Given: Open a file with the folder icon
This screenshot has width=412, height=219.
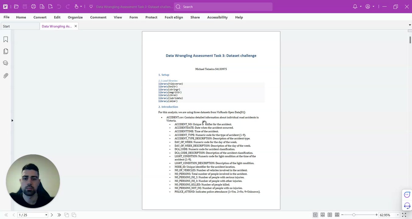Looking at the screenshot, I should (16, 6).
